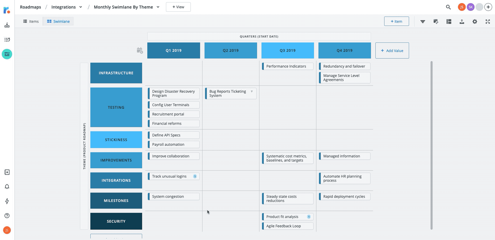The height and width of the screenshot is (240, 495).
Task: Select the Q3 2019 column header
Action: [288, 50]
